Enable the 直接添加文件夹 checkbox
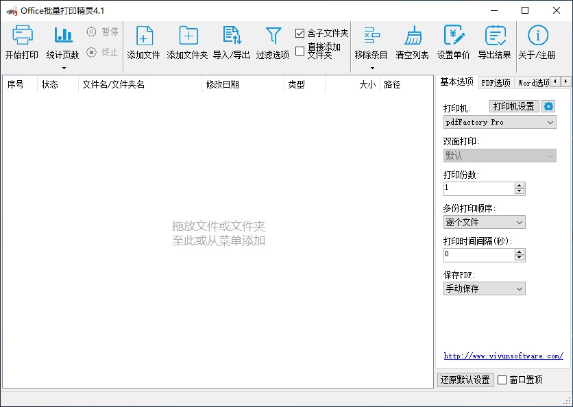This screenshot has width=573, height=407. (300, 51)
